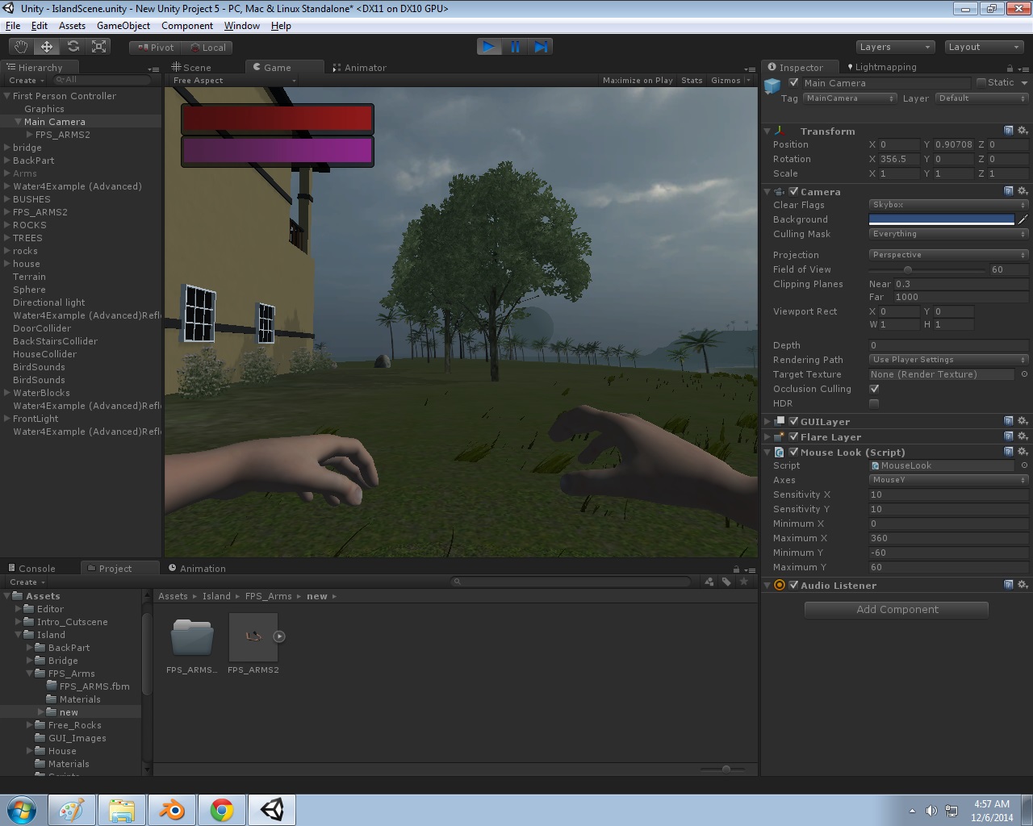This screenshot has width=1033, height=826.
Task: Open Camera component help icon
Action: [1009, 191]
